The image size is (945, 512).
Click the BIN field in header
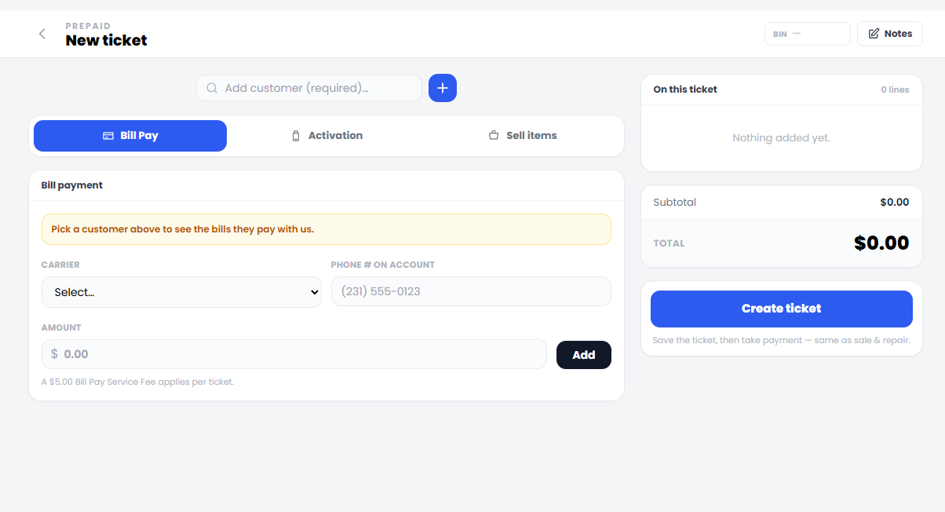(808, 34)
